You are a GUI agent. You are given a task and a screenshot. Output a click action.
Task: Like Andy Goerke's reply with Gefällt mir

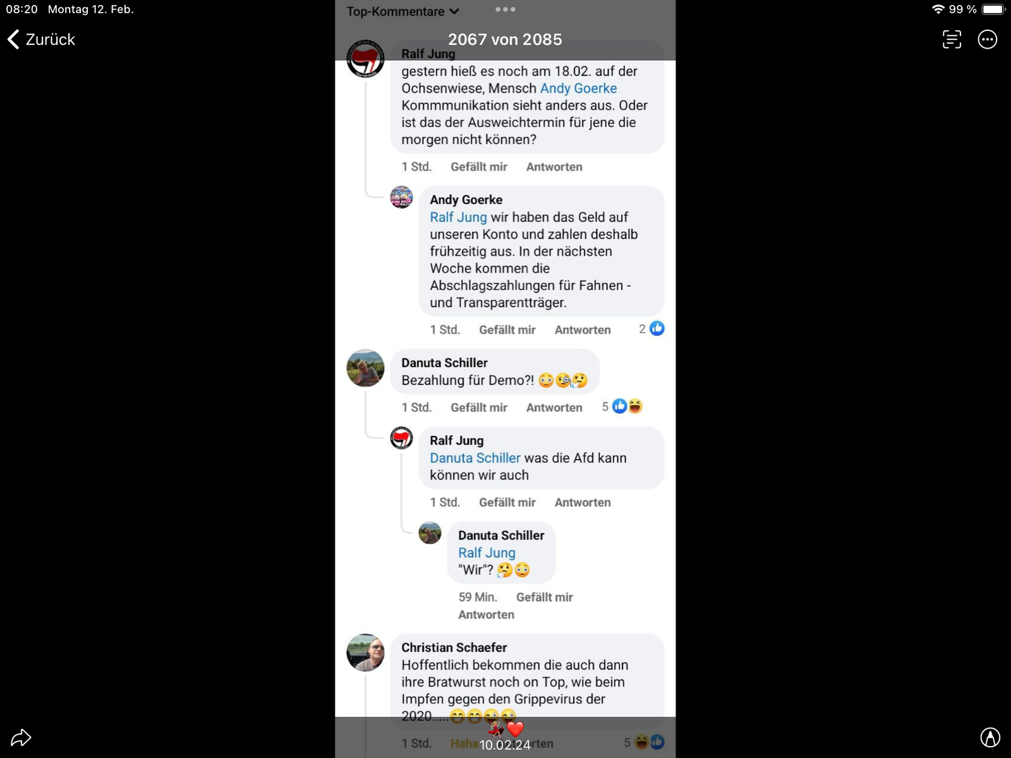(x=507, y=330)
